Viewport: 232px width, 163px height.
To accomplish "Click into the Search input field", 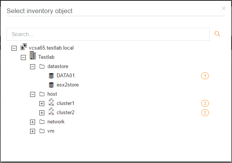I will point(108,34).
